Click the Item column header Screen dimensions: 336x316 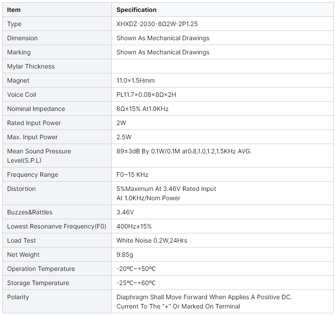[14, 10]
